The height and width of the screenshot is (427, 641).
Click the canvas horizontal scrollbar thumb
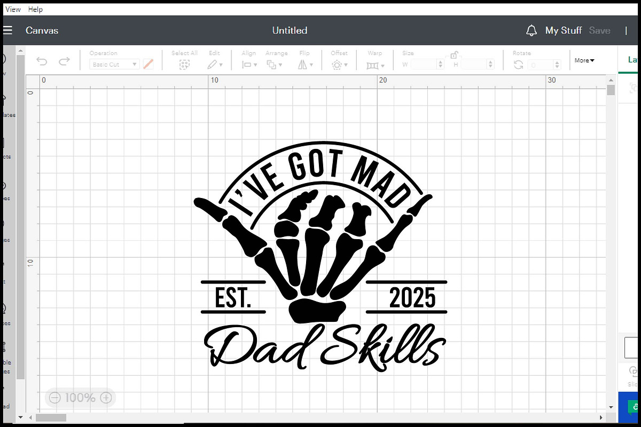[x=51, y=417]
